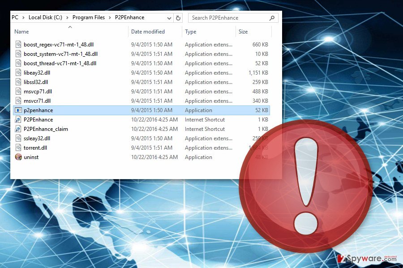Click the P2PEnhance_claim shortcut icon
Viewport: 403px width, 268px height.
coord(18,129)
